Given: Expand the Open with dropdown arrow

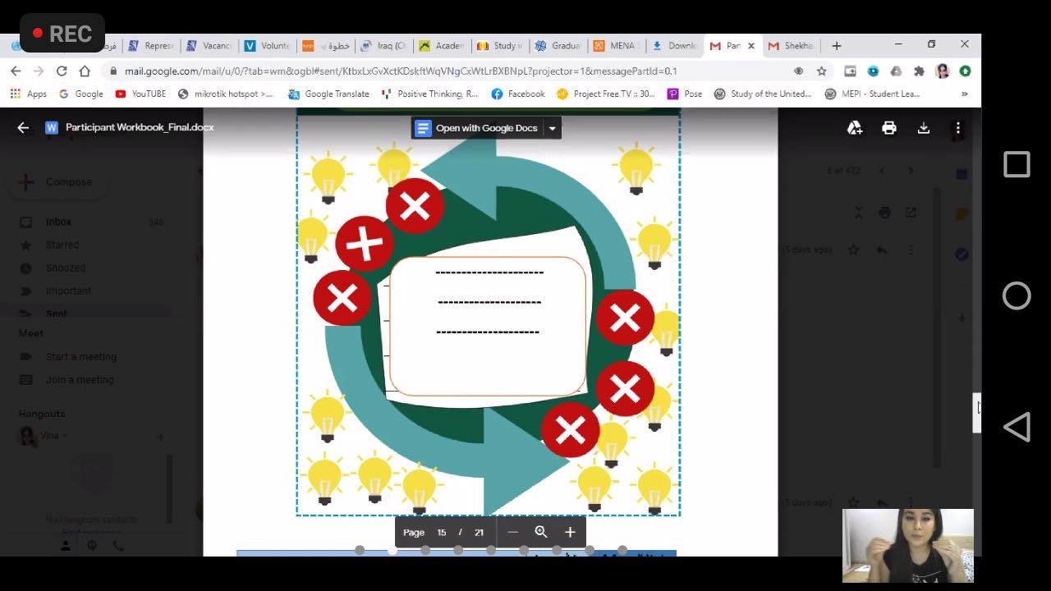Looking at the screenshot, I should [552, 128].
